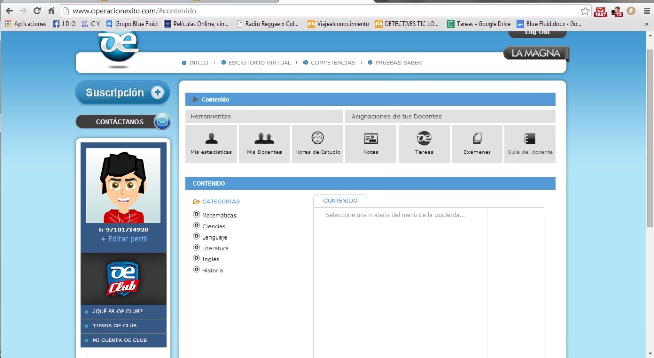The width and height of the screenshot is (654, 358).
Task: Click the Contáctanos envelope icon
Action: (162, 122)
